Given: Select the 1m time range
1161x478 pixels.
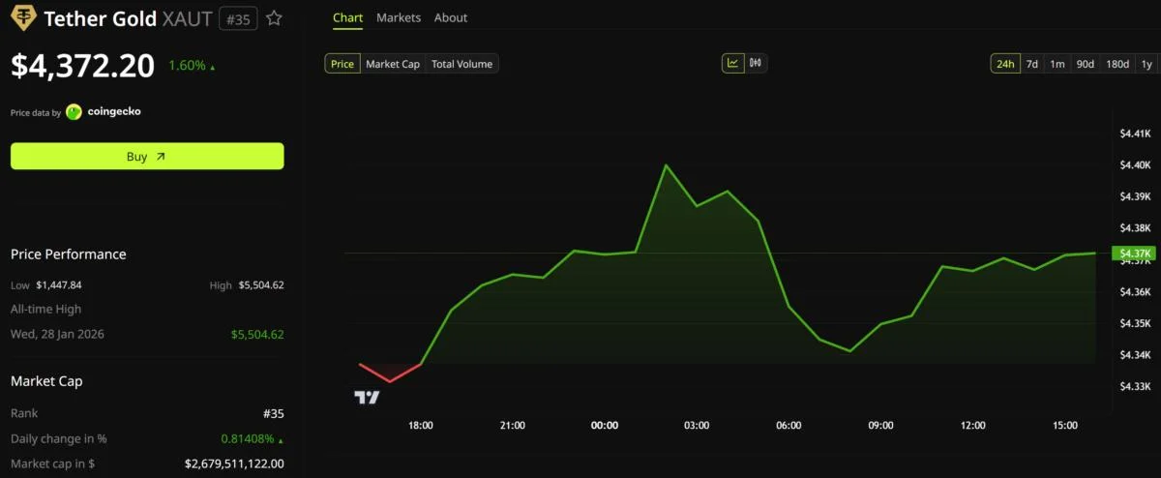Looking at the screenshot, I should pos(1057,64).
